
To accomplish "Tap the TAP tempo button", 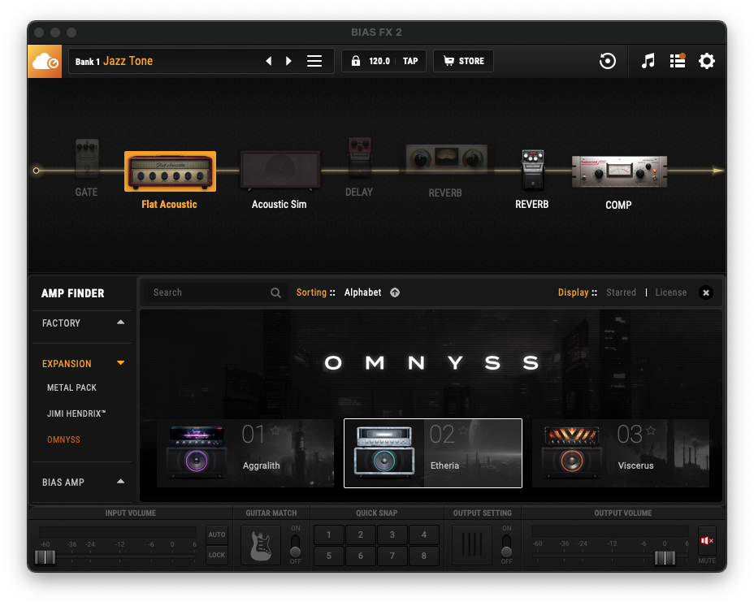I will coord(410,61).
